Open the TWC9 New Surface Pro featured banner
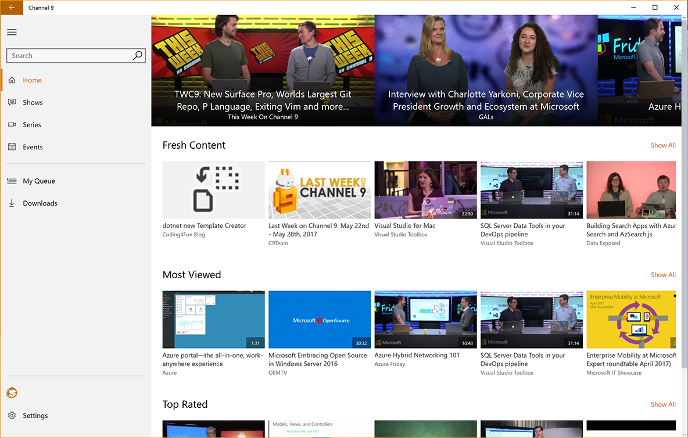This screenshot has height=438, width=688. [263, 71]
